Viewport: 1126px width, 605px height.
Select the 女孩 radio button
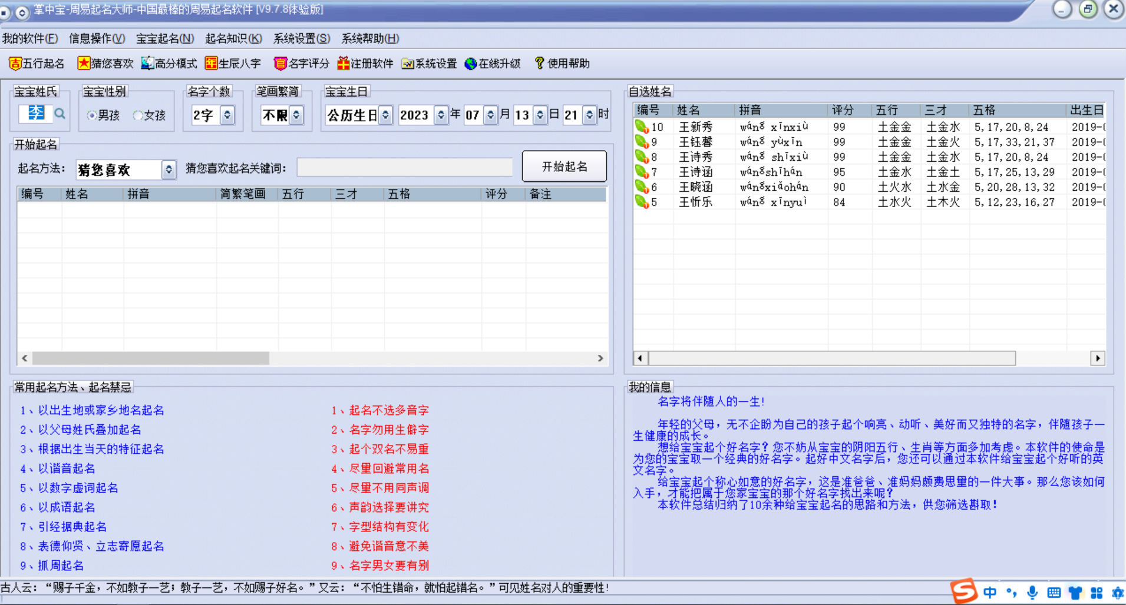(x=138, y=115)
